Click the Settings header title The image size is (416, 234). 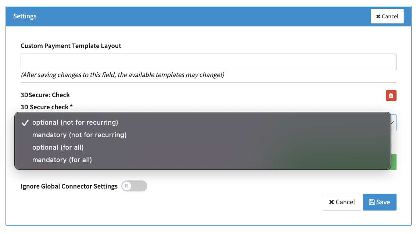tap(25, 16)
